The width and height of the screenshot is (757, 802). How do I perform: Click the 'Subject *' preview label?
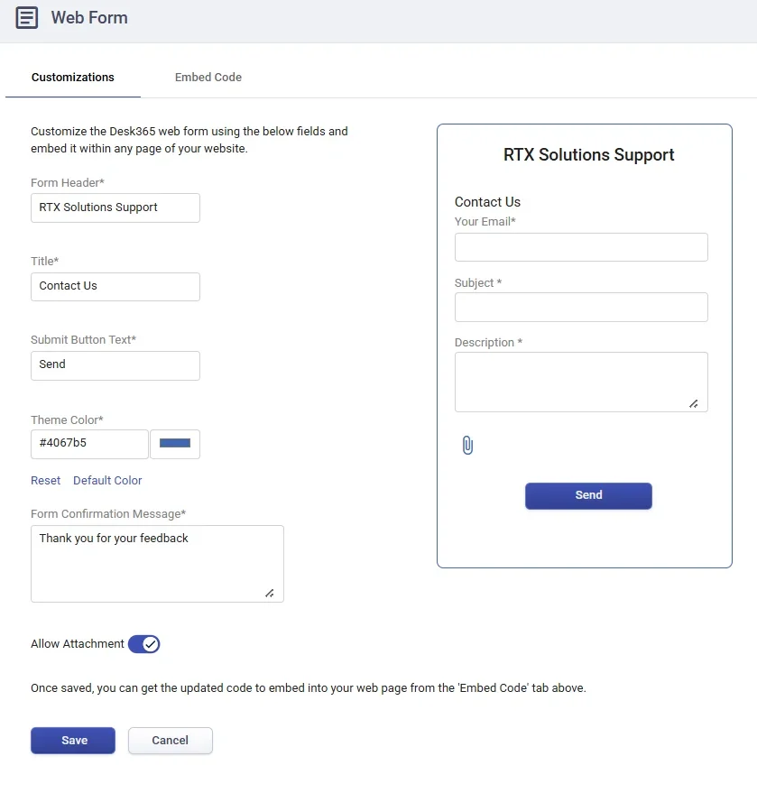coord(478,283)
